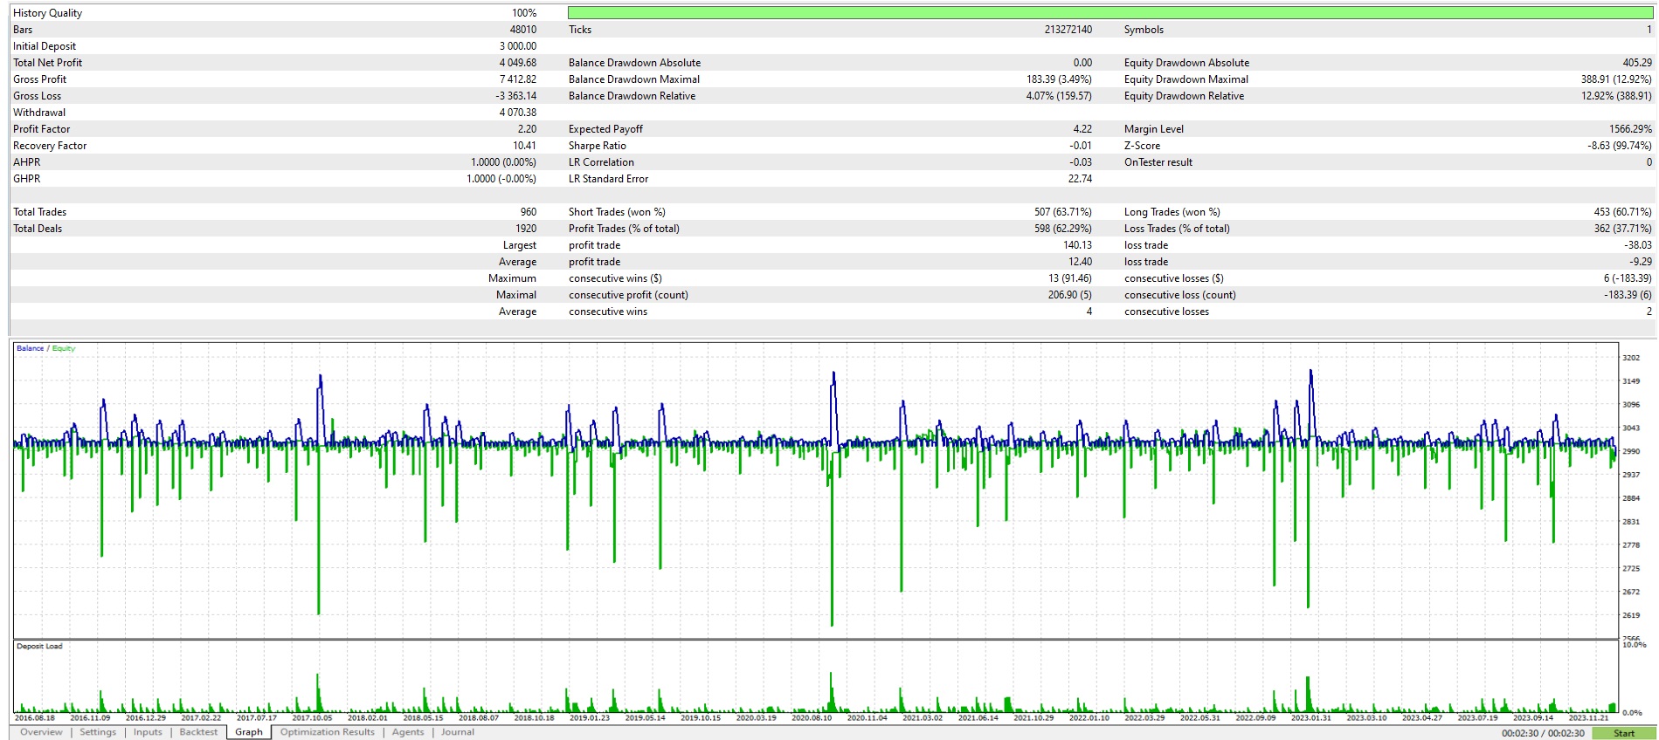
Task: Click the green Start button
Action: [x=1624, y=733]
